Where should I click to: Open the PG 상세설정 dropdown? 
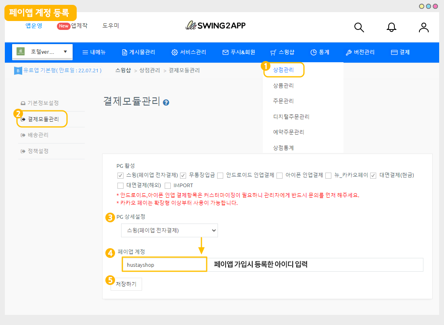coord(169,230)
